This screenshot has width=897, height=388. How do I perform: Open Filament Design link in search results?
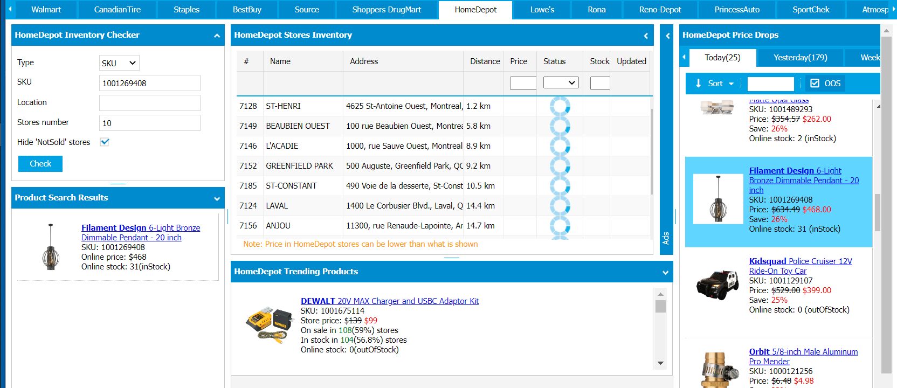tap(141, 233)
